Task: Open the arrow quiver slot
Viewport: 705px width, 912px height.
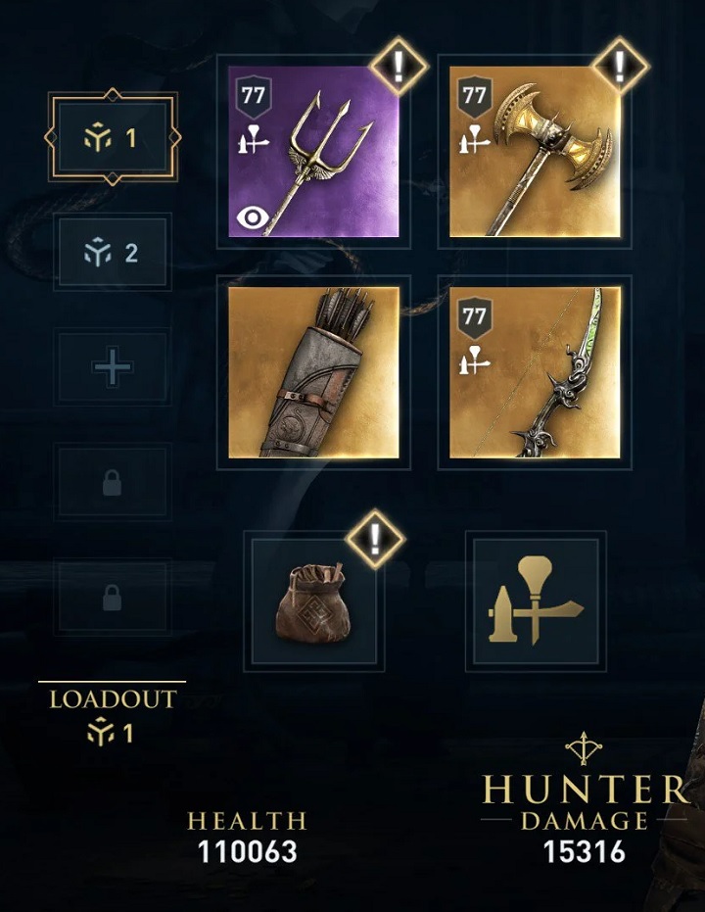Action: pos(313,372)
